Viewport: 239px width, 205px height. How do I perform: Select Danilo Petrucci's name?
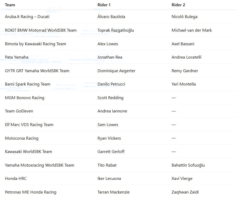pyautogui.click(x=111, y=84)
